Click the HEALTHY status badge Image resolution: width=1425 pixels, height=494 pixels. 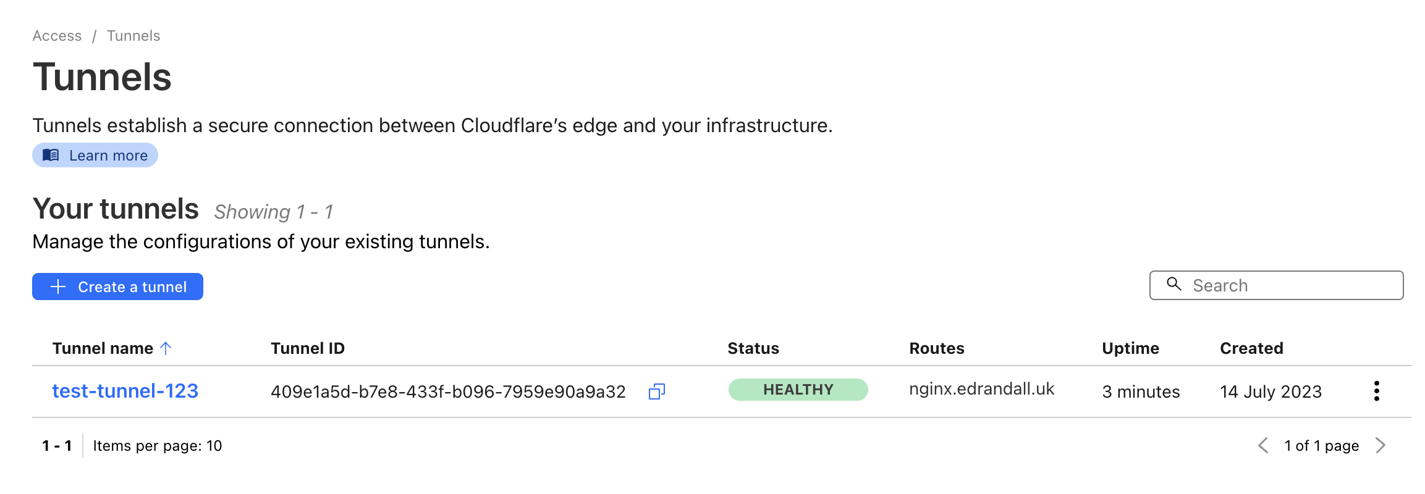[798, 390]
